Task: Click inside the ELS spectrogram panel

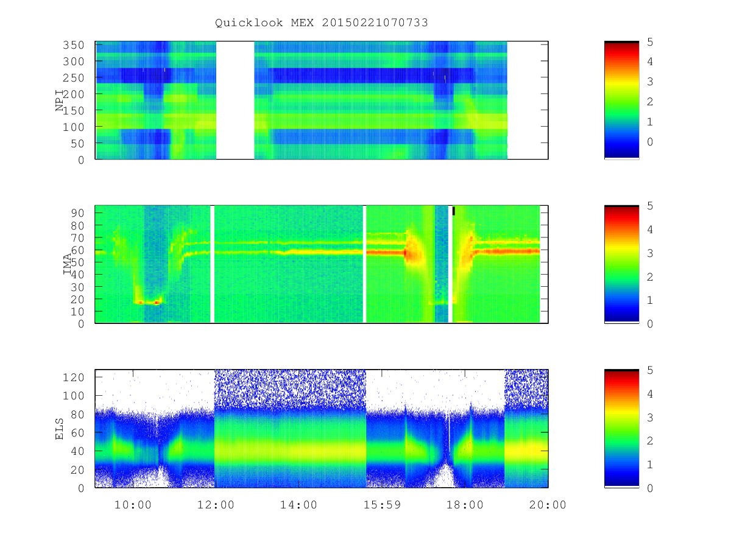Action: [322, 428]
